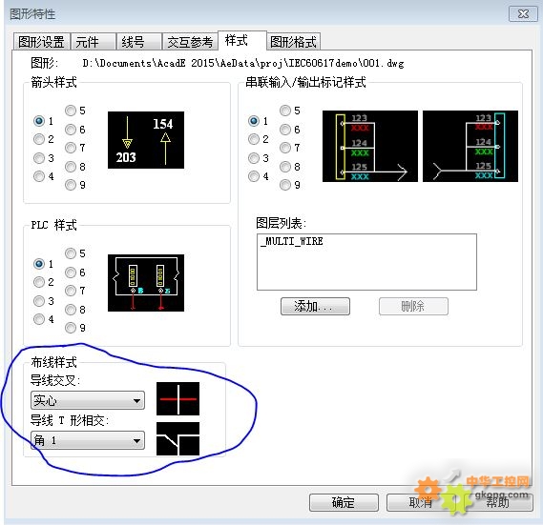Click the 确定 button
This screenshot has width=543, height=525.
[x=344, y=502]
